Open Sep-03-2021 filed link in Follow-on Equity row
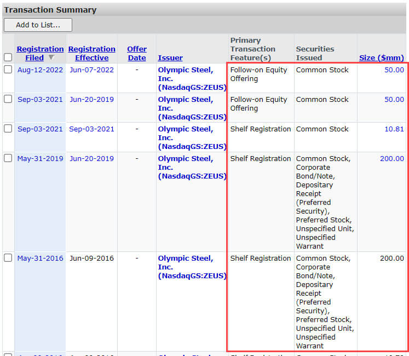Screen dimensions: 409x356 [40, 100]
